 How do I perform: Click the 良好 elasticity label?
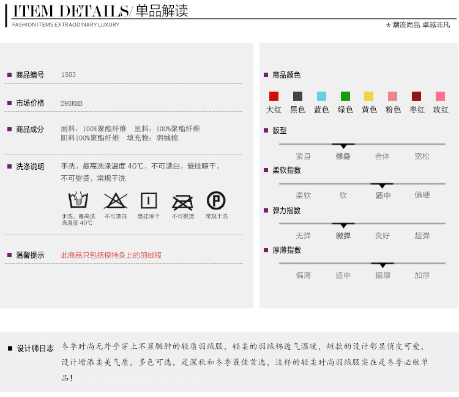click(382, 236)
